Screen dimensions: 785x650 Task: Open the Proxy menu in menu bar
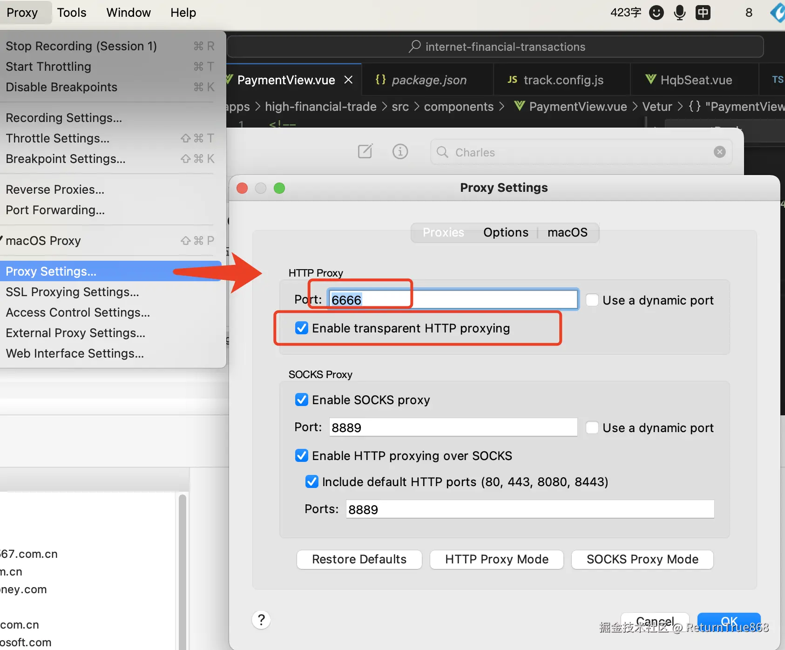click(22, 13)
